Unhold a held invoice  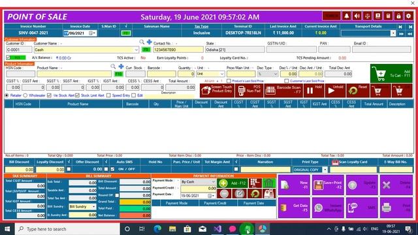point(335,91)
